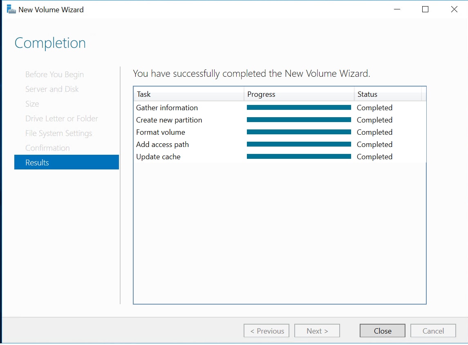Open the File System Settings step

(x=58, y=133)
